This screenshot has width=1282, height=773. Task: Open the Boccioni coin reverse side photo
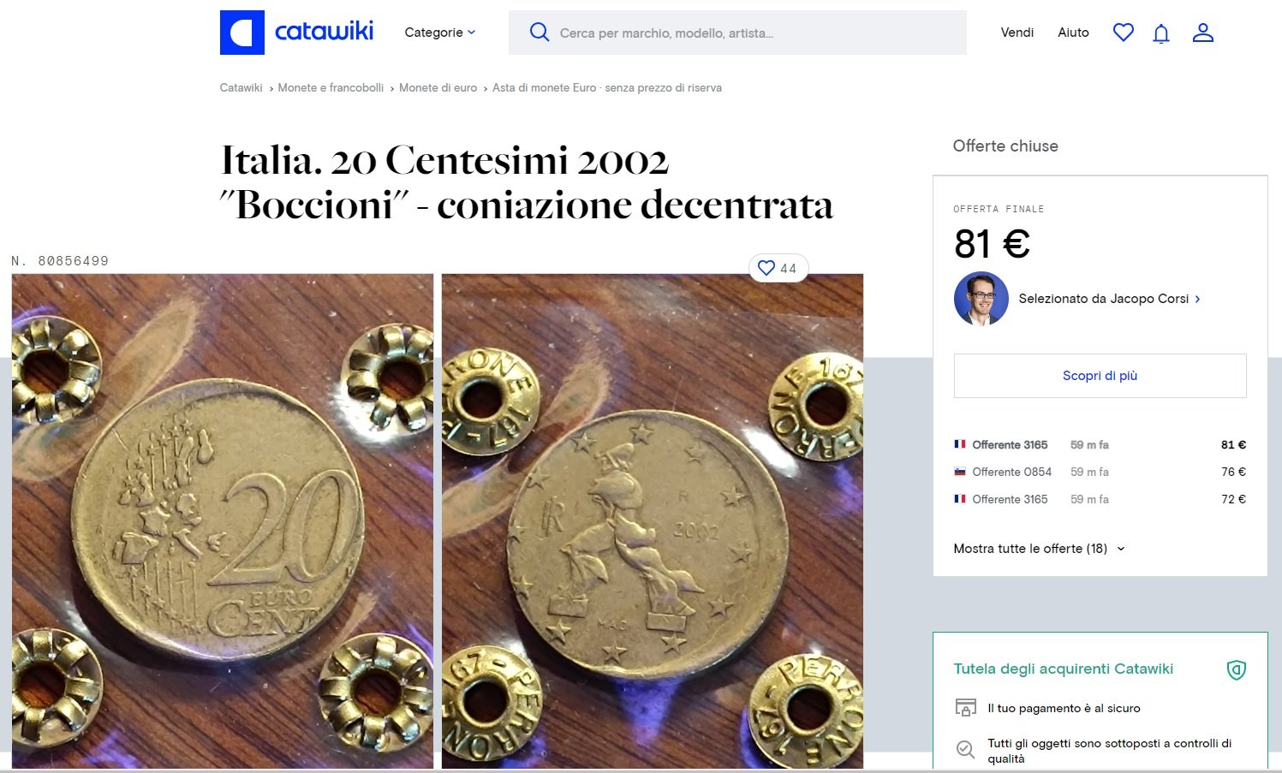click(x=653, y=520)
